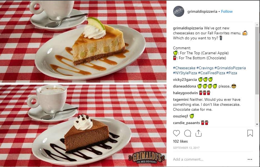The height and width of the screenshot is (167, 260).
Task: Open the September 13, 2017 timestamp link
Action: coord(186,148)
